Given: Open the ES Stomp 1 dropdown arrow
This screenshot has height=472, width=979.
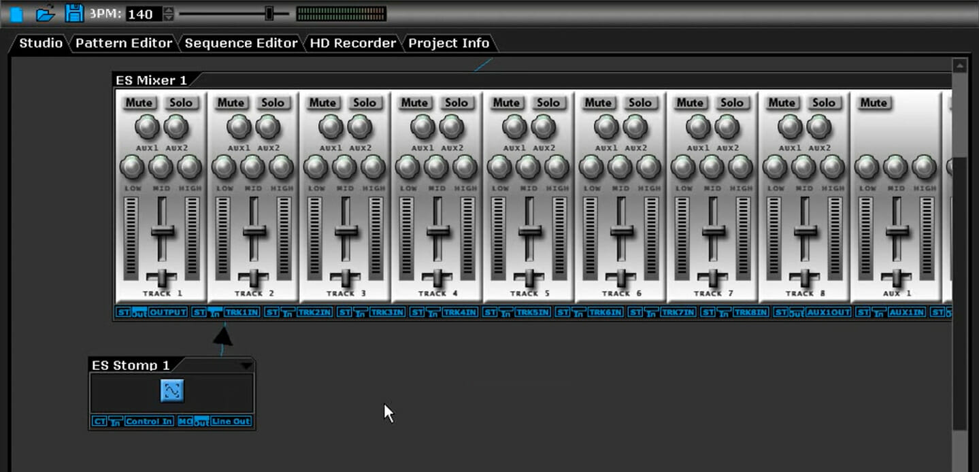Looking at the screenshot, I should (246, 366).
